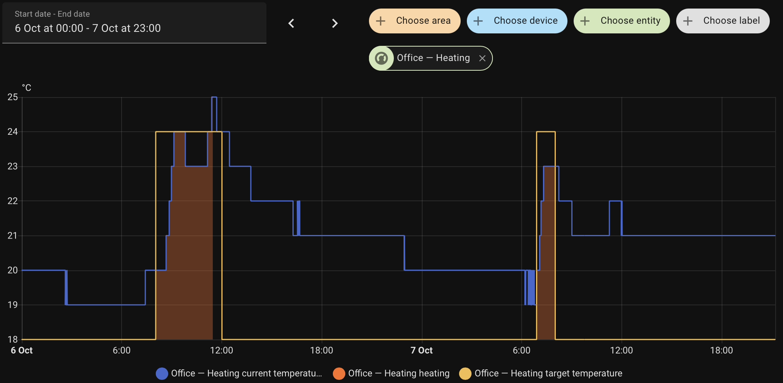Click the 7 Oct marker on time axis
The height and width of the screenshot is (383, 783).
[x=421, y=350]
